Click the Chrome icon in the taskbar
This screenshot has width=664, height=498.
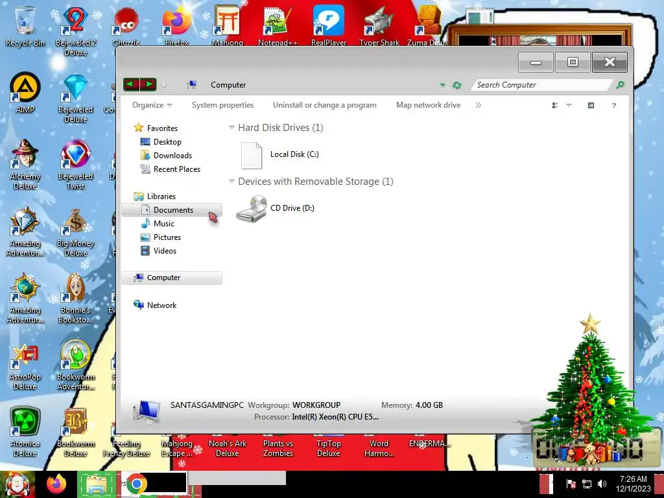tap(136, 484)
